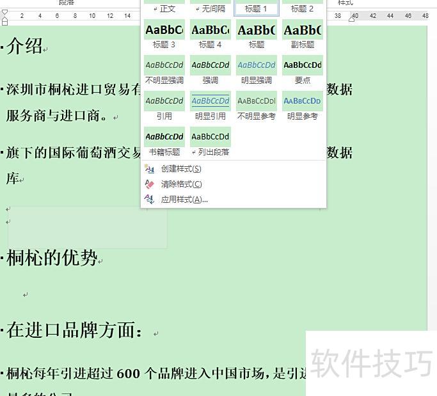Pick the 要点 strong style
437x396 pixels.
(303, 70)
